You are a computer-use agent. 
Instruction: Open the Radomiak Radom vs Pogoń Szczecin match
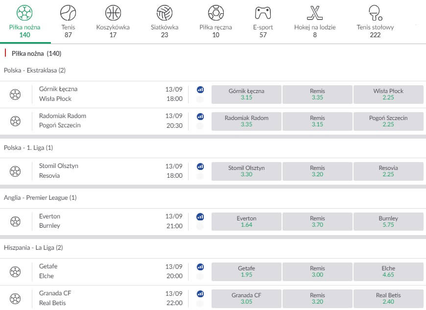pyautogui.click(x=63, y=120)
